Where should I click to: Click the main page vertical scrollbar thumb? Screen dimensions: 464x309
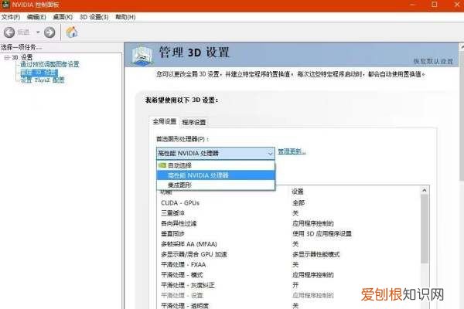[462, 114]
